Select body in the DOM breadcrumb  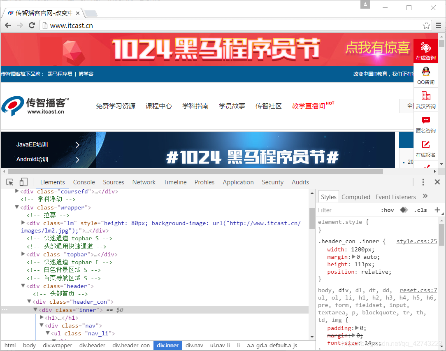(x=29, y=345)
